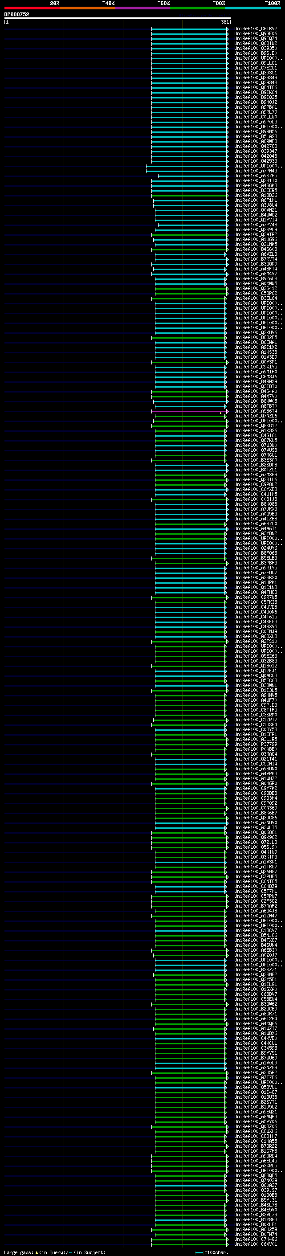Select UniRef100_A6VZL3 label

(256, 254)
